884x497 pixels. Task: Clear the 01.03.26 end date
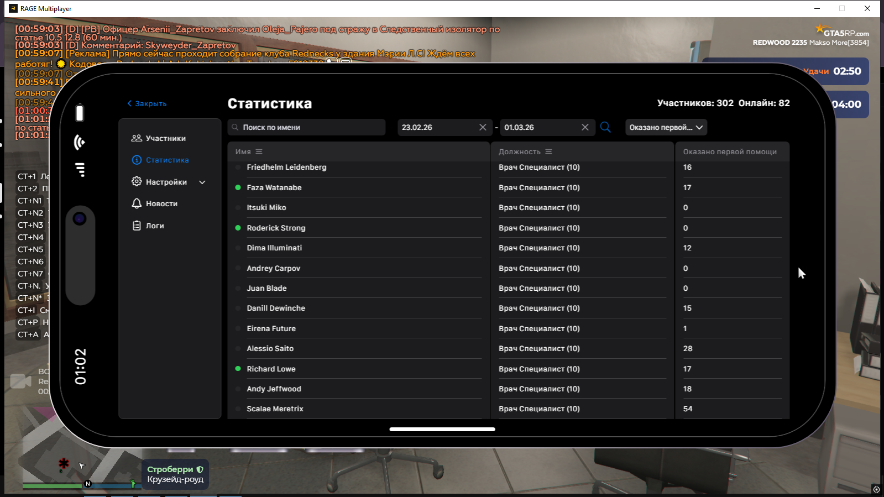pyautogui.click(x=585, y=127)
